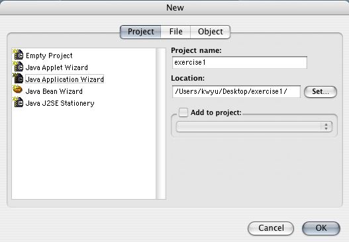This screenshot has height=242, width=349.
Task: Pick the Java J2SE Stationery template
Action: 60,103
